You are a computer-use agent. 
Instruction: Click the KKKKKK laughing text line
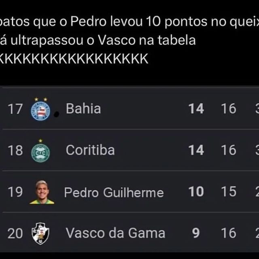point(74,59)
